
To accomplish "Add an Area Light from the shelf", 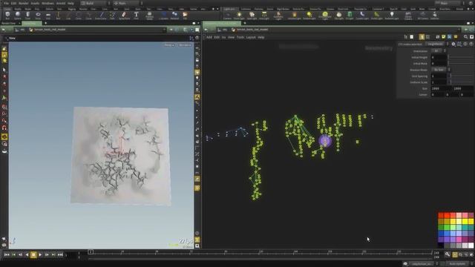I will click(264, 16).
